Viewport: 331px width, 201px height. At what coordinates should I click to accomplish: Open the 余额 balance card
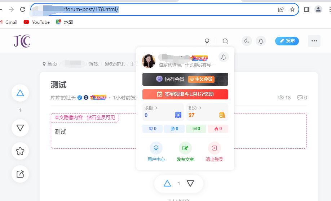coord(163,112)
